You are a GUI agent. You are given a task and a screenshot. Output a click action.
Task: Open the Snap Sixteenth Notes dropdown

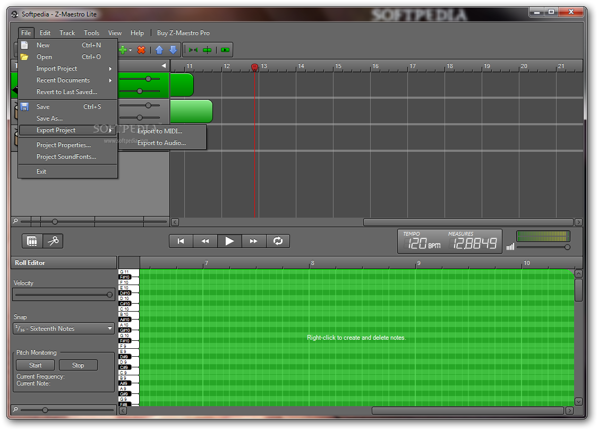click(x=64, y=329)
